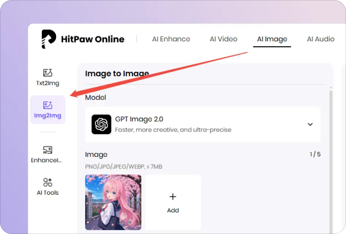The image size is (346, 234).
Task: Click the plus icon to add image
Action: (x=173, y=197)
